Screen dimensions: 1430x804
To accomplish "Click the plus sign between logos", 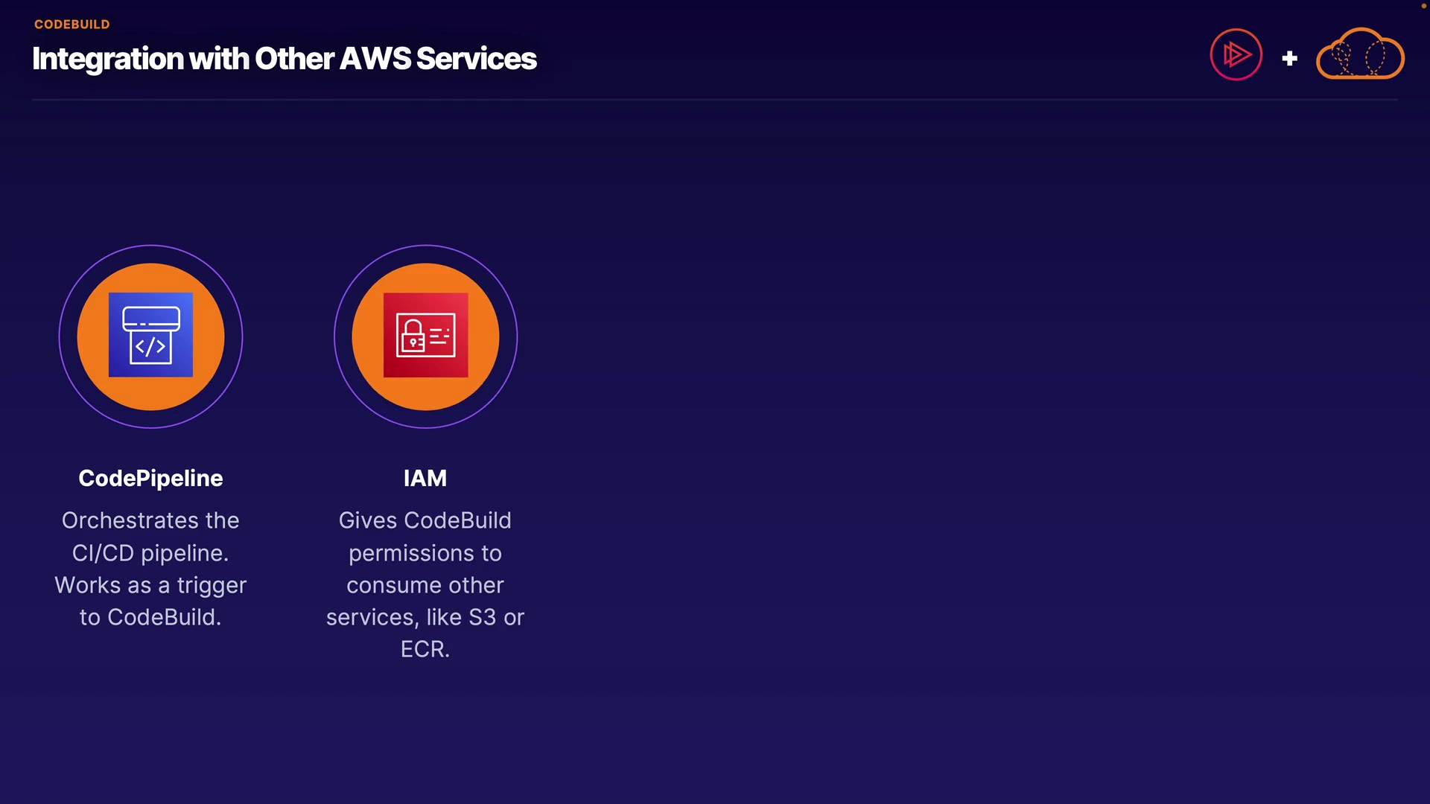I will coord(1289,58).
